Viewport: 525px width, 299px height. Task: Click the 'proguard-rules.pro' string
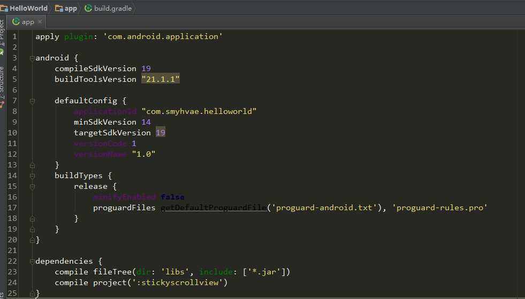point(440,208)
